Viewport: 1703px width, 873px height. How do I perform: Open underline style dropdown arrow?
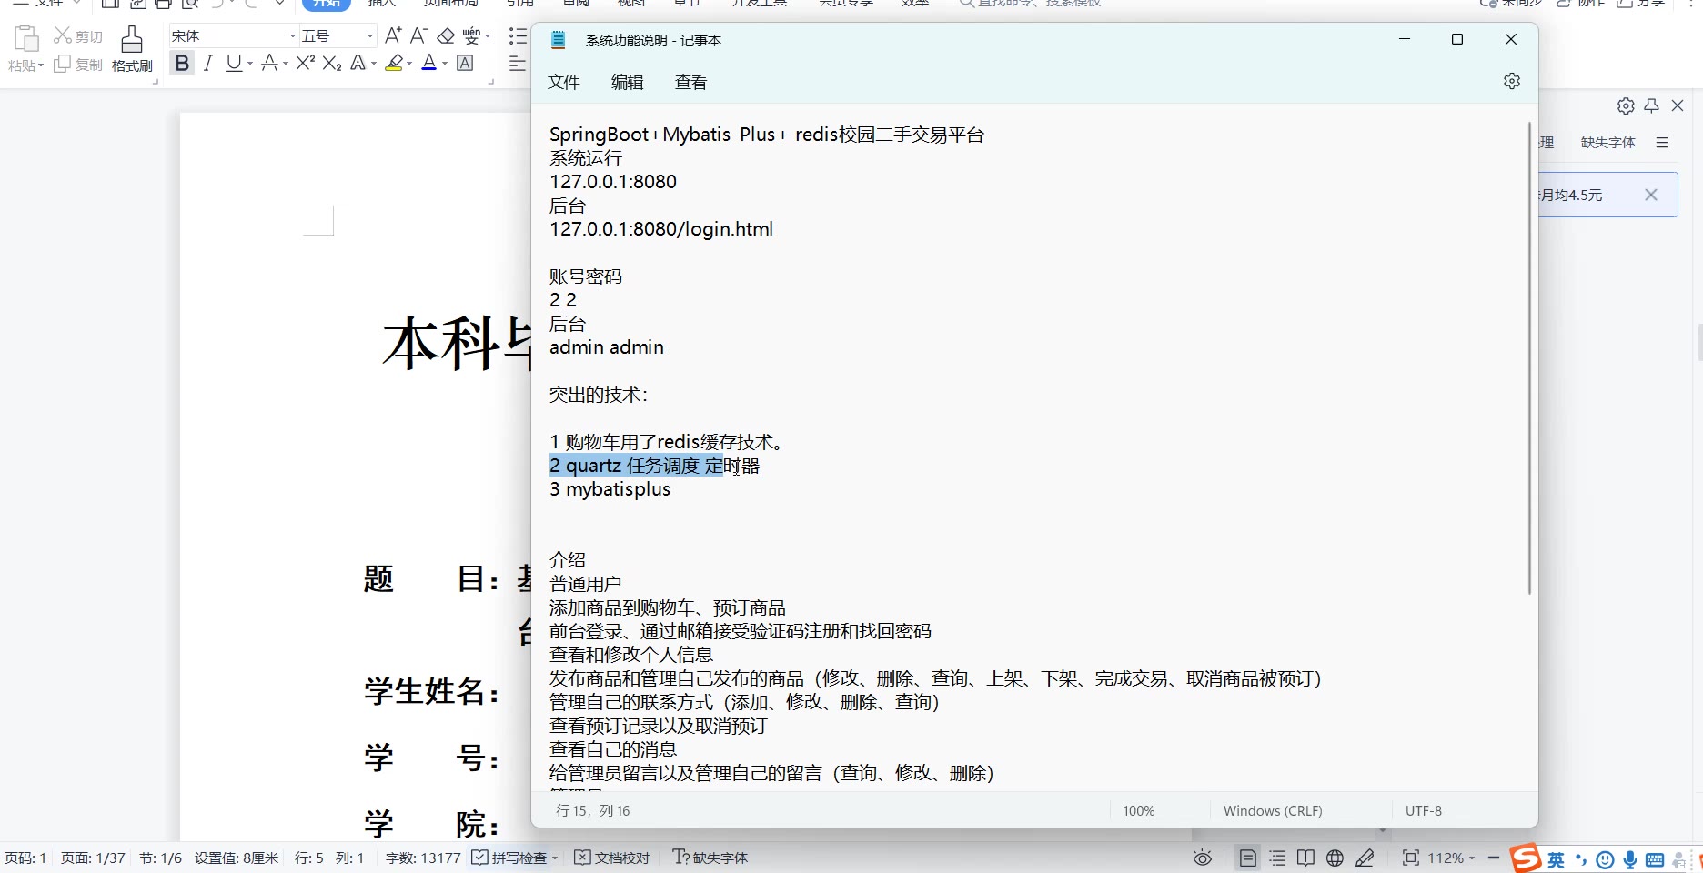click(250, 64)
